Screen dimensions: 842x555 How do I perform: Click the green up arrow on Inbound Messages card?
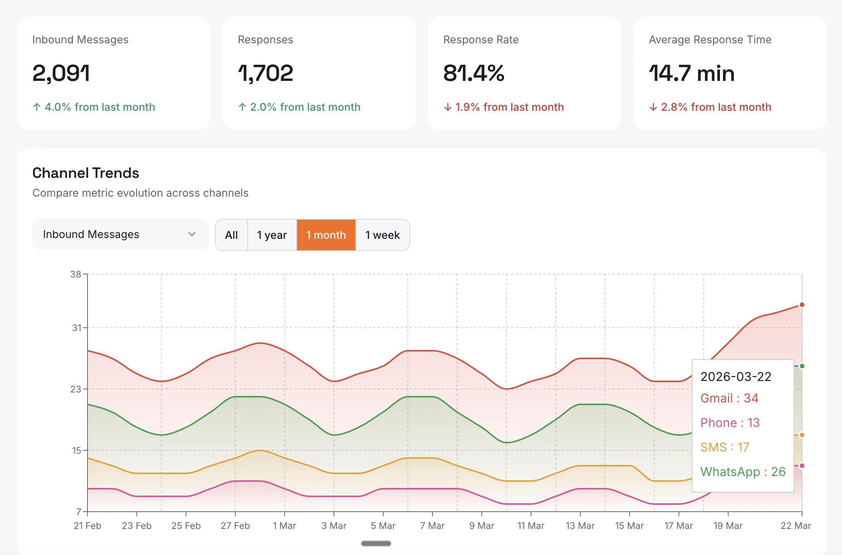point(36,107)
